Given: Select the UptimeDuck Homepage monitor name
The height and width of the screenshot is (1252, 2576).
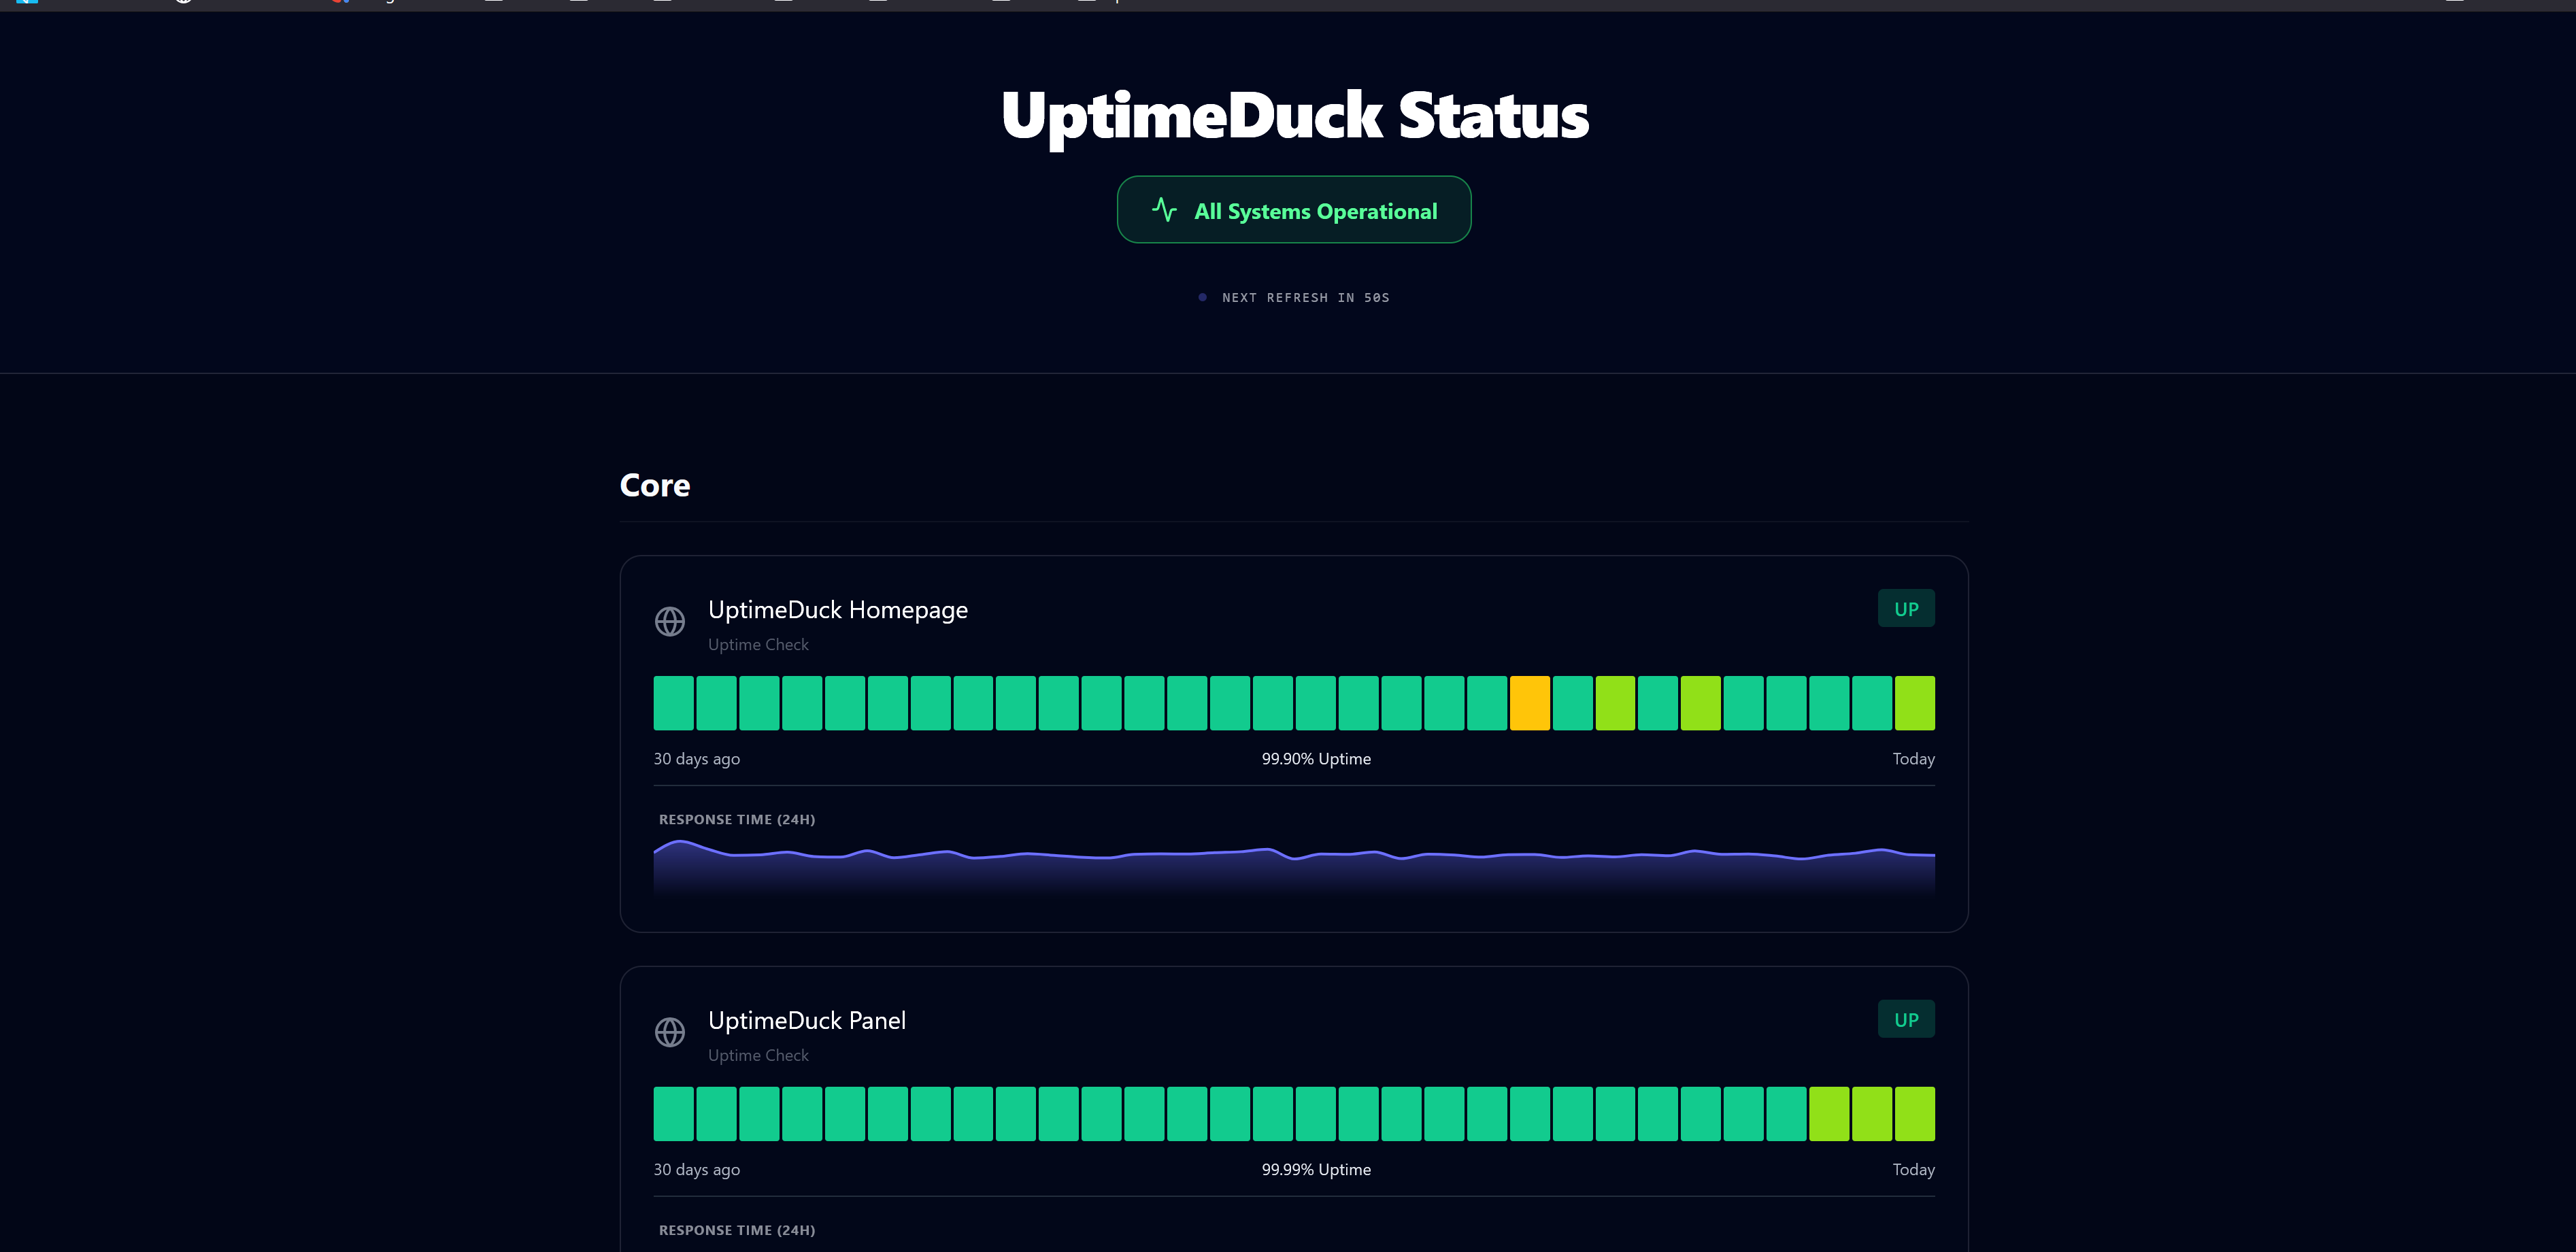Looking at the screenshot, I should tap(838, 609).
